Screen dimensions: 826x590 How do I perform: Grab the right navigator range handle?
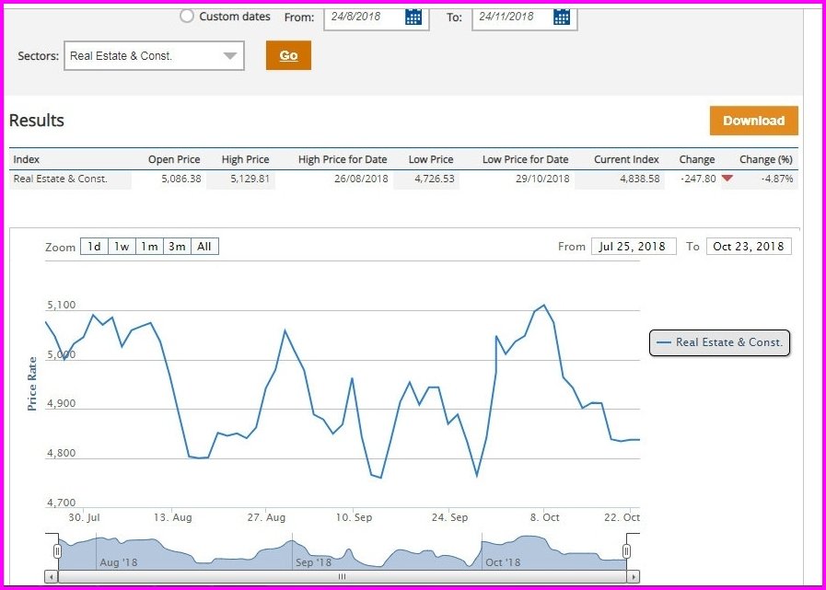click(626, 550)
